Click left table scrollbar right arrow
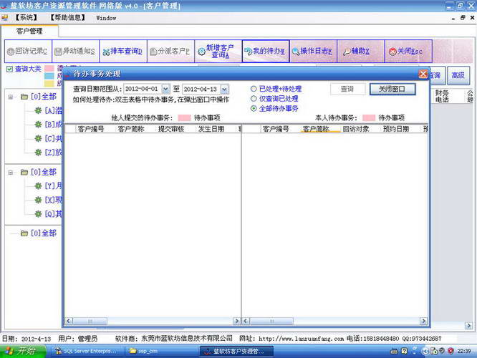The width and height of the screenshot is (477, 358). pyautogui.click(x=236, y=321)
